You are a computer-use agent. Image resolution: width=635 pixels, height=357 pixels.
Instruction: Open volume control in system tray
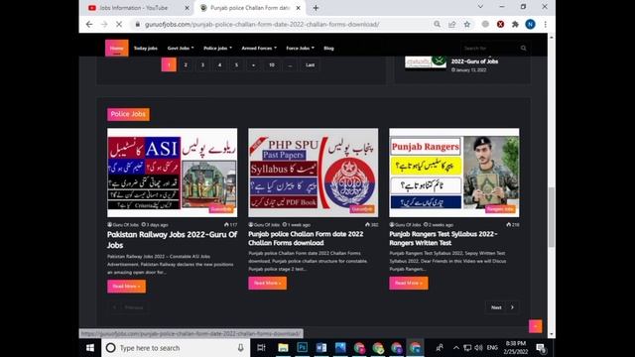(478, 348)
